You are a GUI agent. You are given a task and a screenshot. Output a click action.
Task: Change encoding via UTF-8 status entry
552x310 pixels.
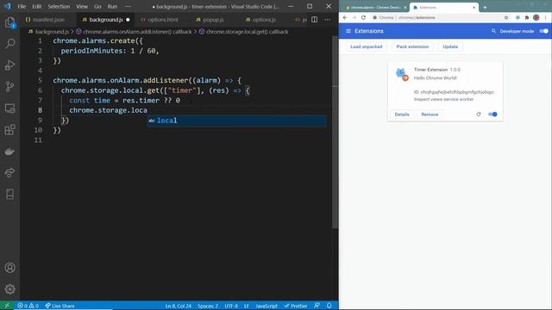coord(231,306)
